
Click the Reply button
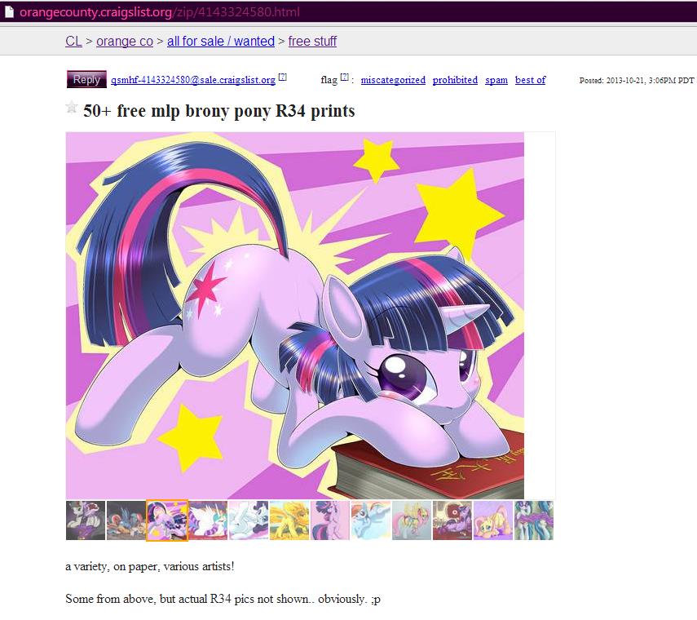pyautogui.click(x=86, y=80)
